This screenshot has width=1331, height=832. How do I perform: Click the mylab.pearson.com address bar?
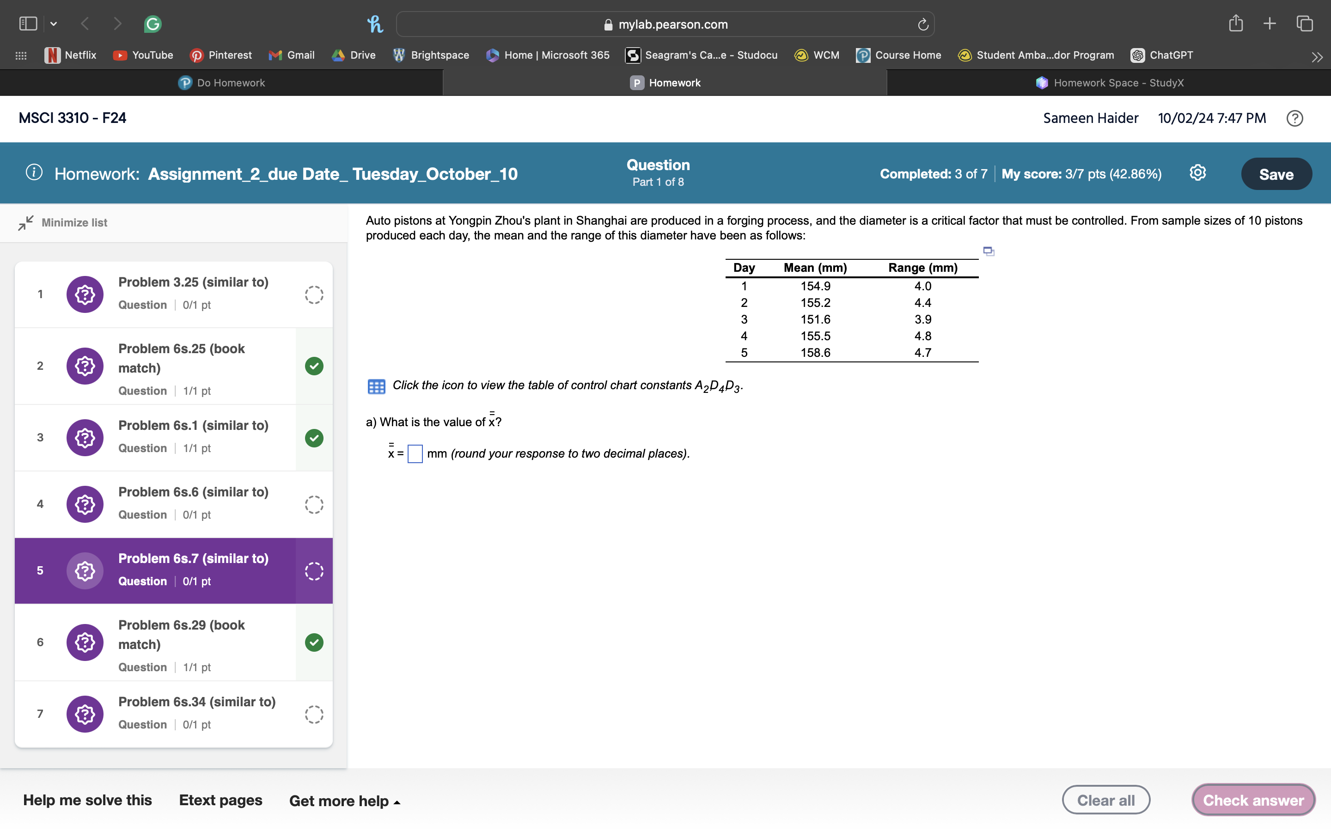tap(665, 24)
